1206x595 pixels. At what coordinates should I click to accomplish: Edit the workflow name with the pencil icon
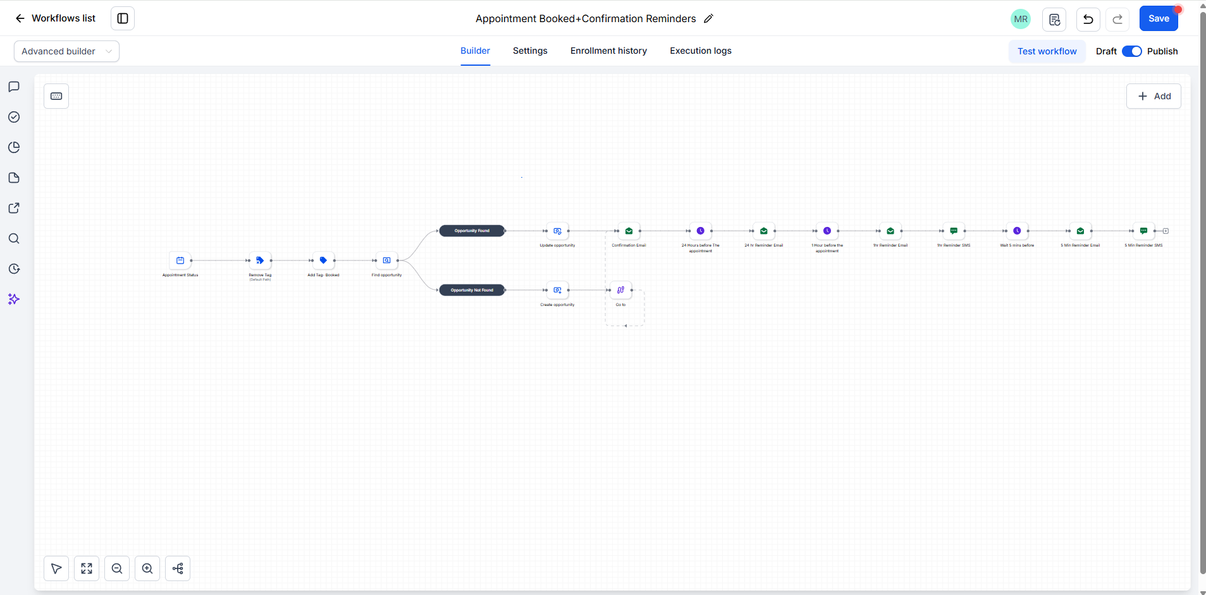709,18
